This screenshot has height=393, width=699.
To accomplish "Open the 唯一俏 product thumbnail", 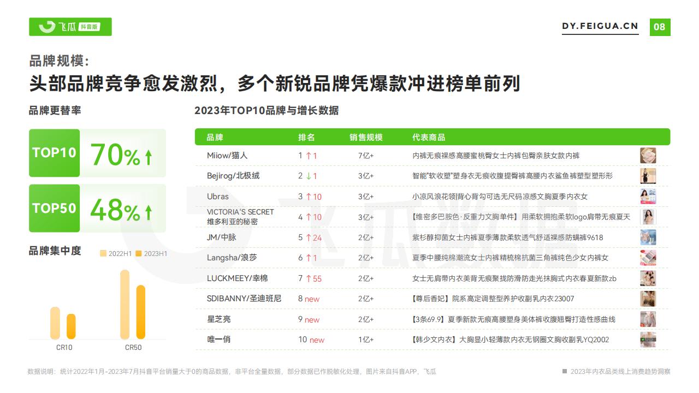I will point(648,340).
